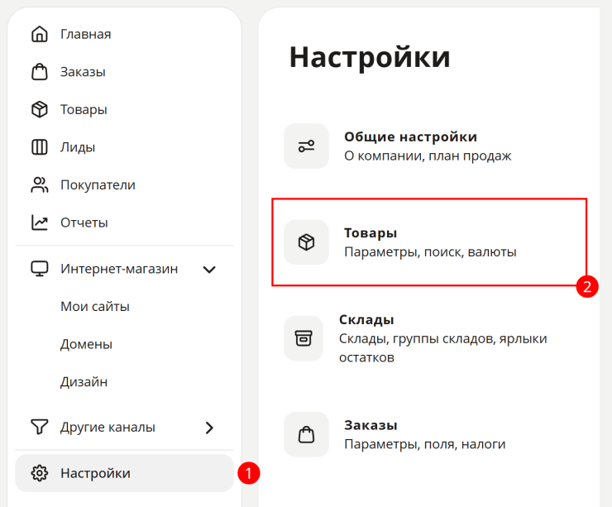The height and width of the screenshot is (507, 612).
Task: Click the bag icon of Заказы settings card
Action: (306, 434)
